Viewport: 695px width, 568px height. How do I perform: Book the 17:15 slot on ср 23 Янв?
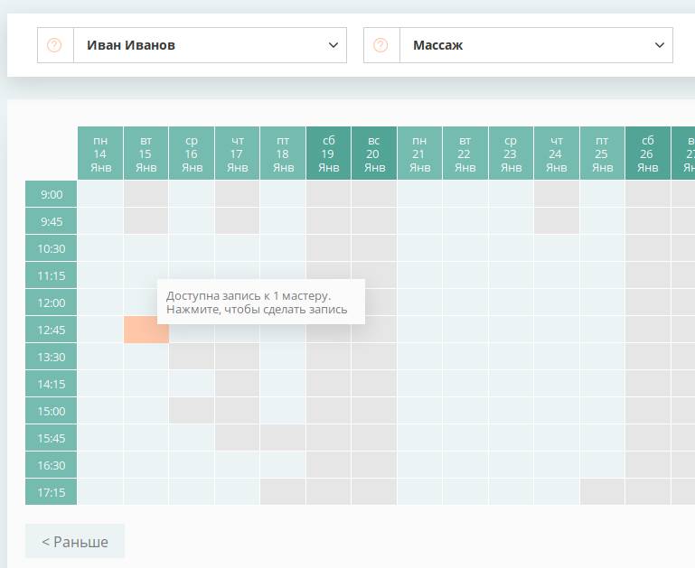point(511,491)
